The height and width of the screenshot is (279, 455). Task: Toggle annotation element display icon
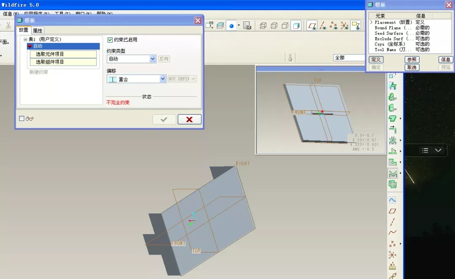356,26
